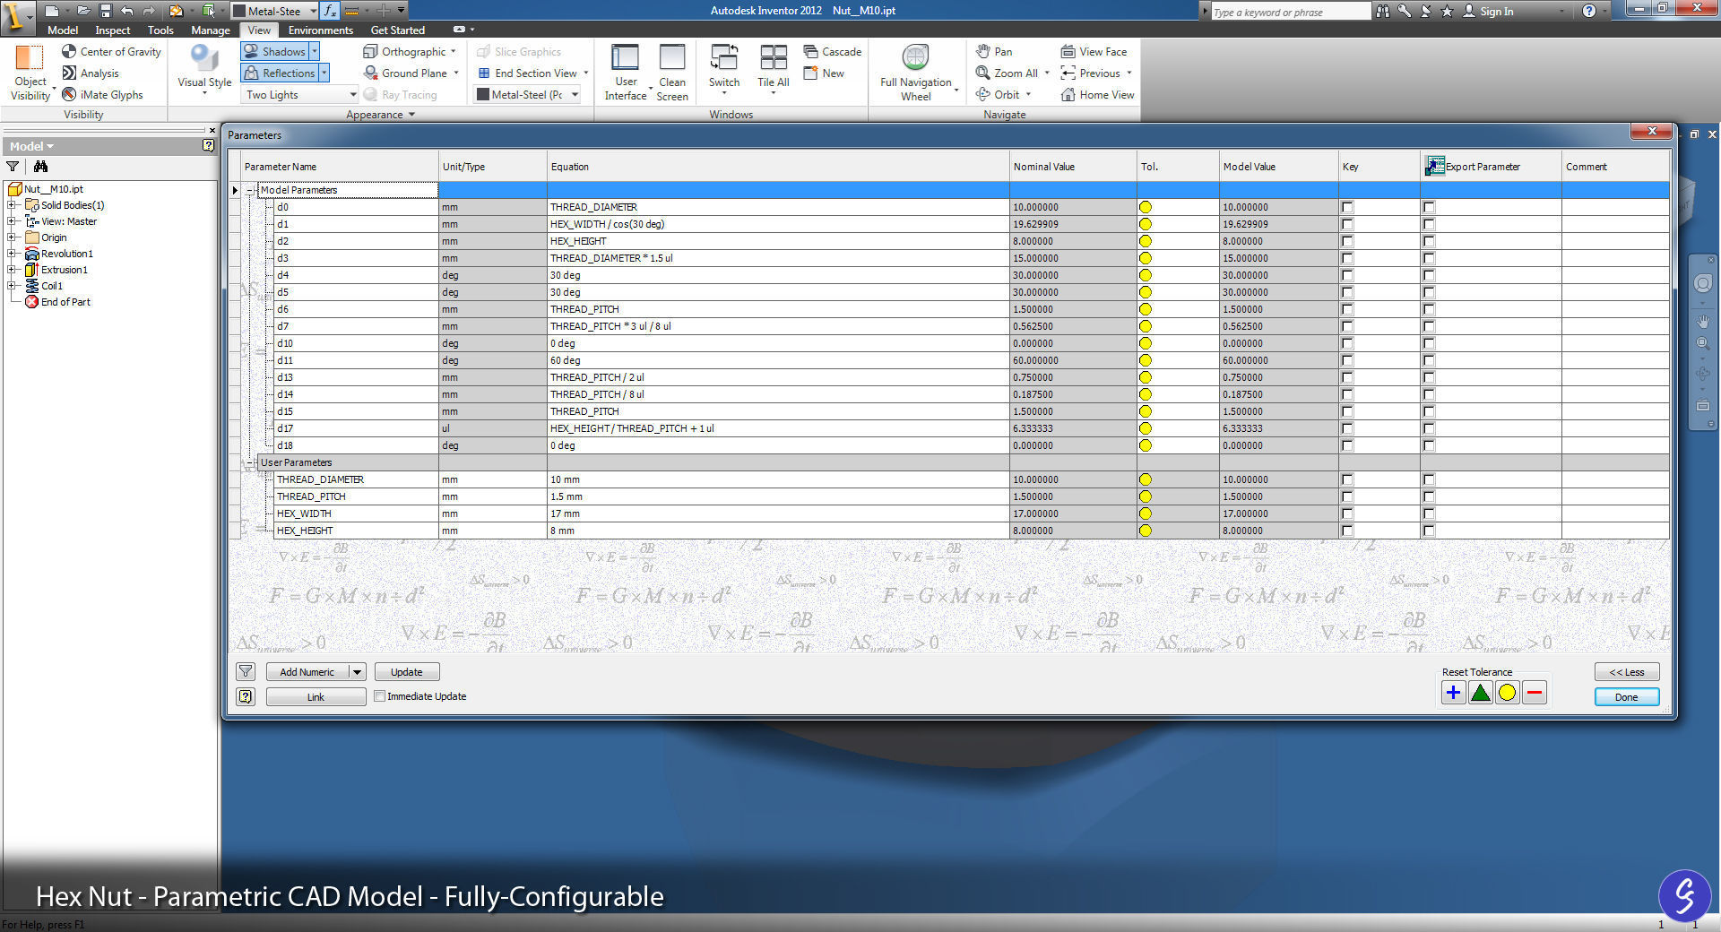Click the red minus Reset Tolerance button
The width and height of the screenshot is (1721, 932).
tap(1535, 692)
